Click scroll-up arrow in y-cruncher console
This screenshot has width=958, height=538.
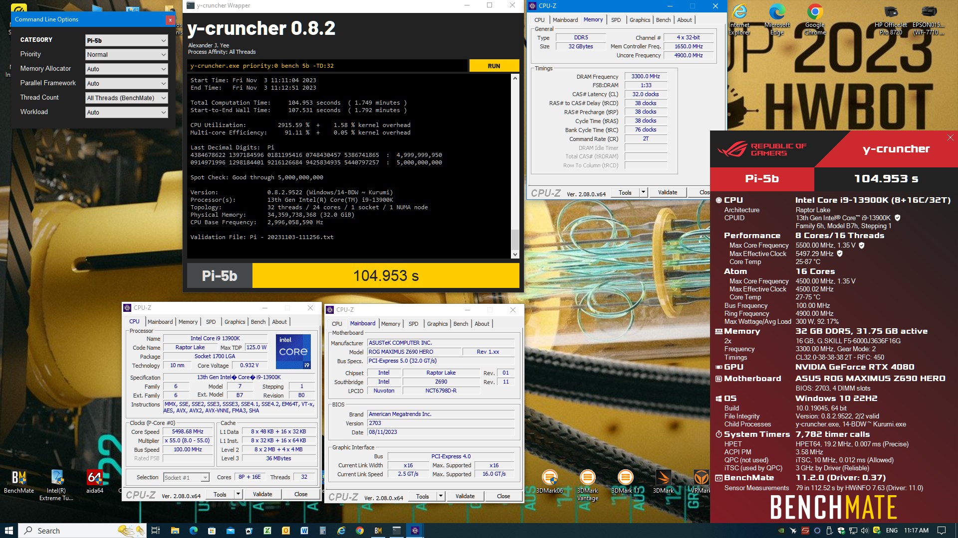[515, 78]
